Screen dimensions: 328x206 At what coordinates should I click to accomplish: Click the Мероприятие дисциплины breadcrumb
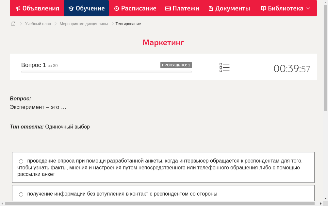83,24
